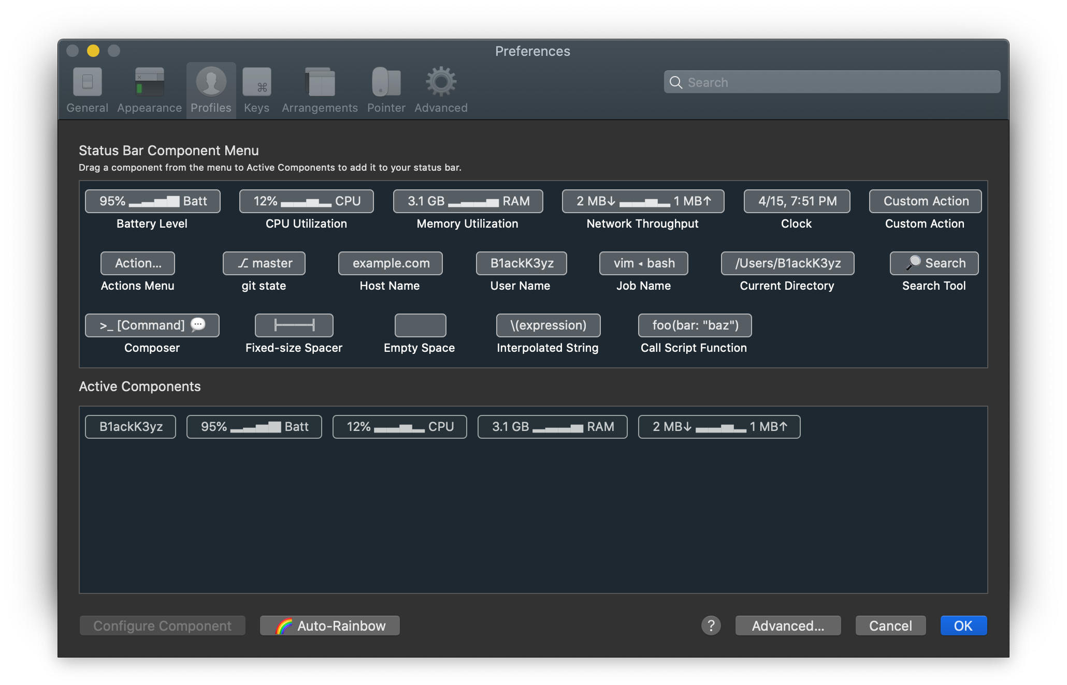Screen dimensions: 1067x685
Task: Open the Arrangements preferences icon
Action: [320, 83]
